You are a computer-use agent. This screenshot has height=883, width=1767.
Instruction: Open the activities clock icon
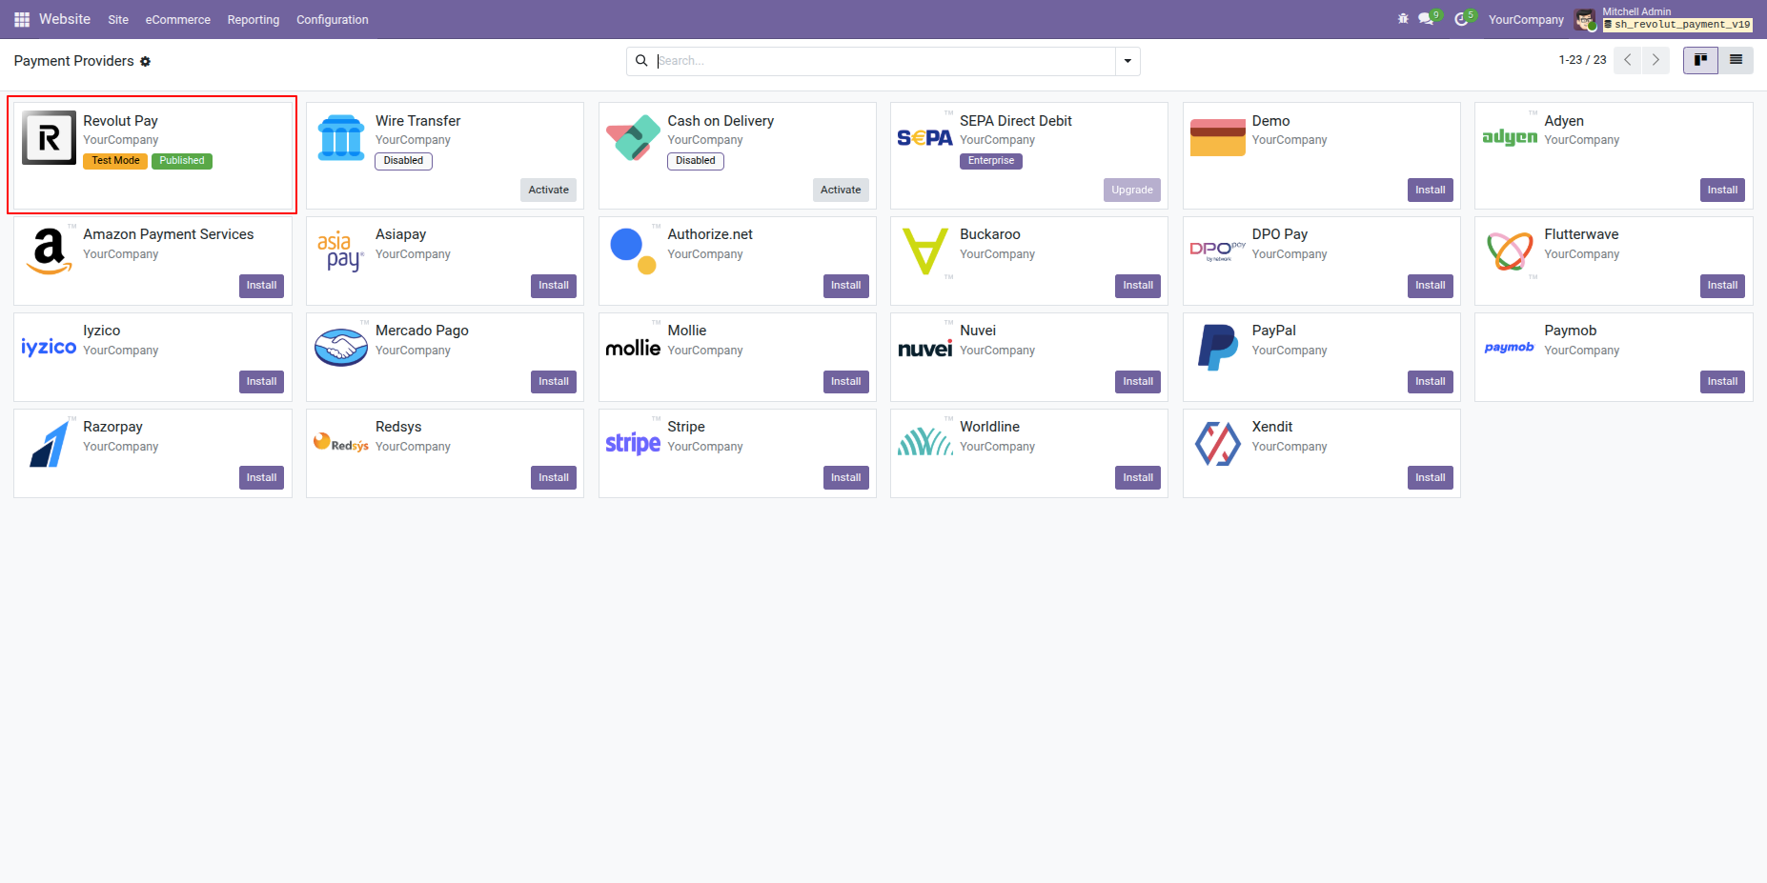(1461, 19)
